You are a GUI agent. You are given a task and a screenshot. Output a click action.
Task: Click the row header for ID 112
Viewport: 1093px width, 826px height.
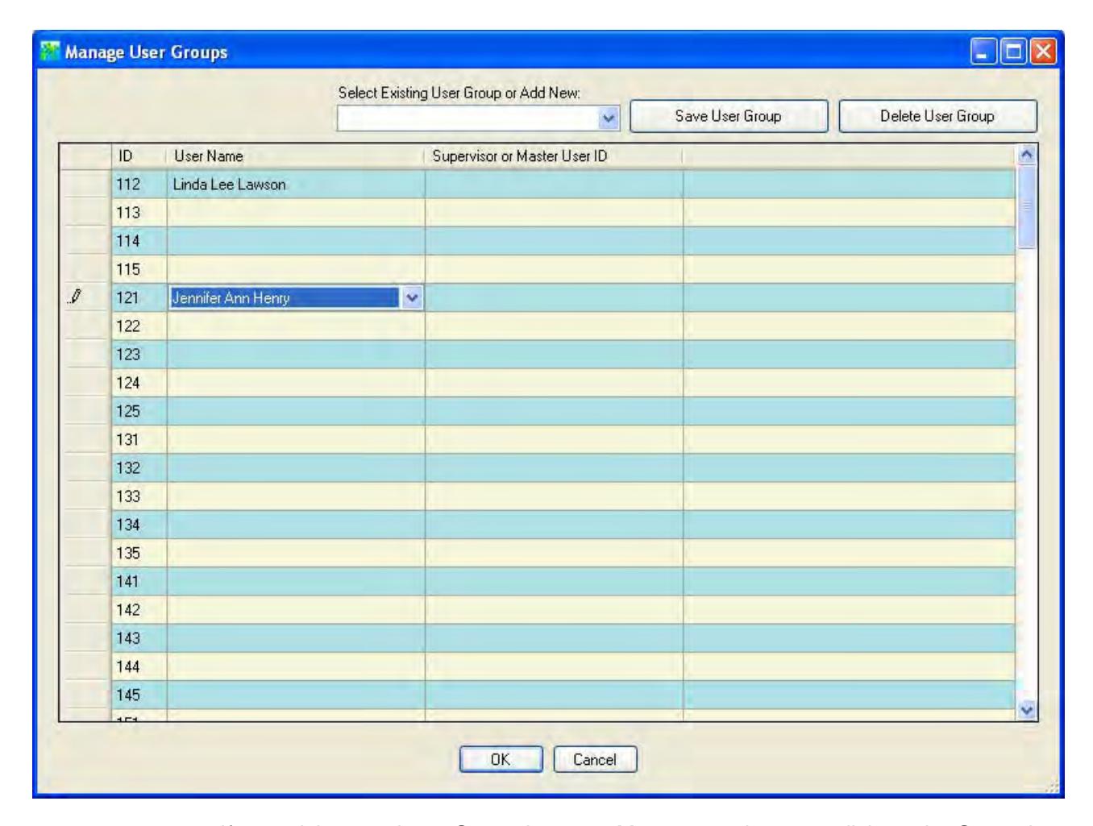pos(85,185)
